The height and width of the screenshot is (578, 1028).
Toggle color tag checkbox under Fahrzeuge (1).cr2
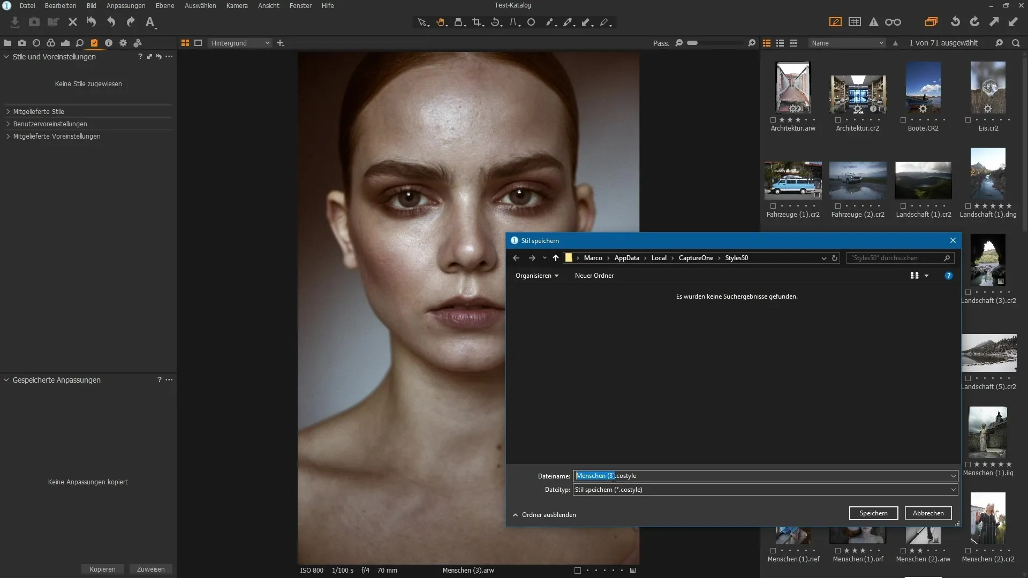tap(773, 206)
